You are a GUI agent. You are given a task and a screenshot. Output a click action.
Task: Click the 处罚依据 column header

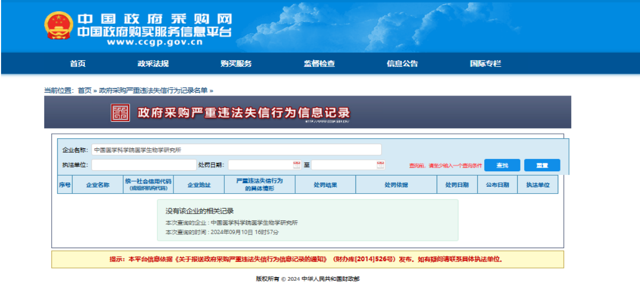tap(396, 185)
